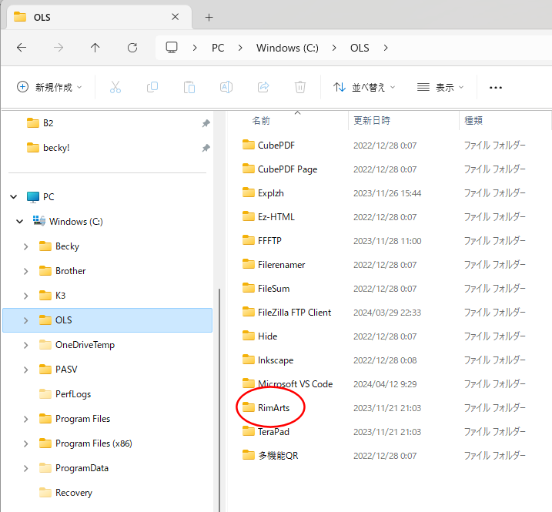Screen dimensions: 552x512
Task: Select the RimArts folder
Action: tap(266, 408)
